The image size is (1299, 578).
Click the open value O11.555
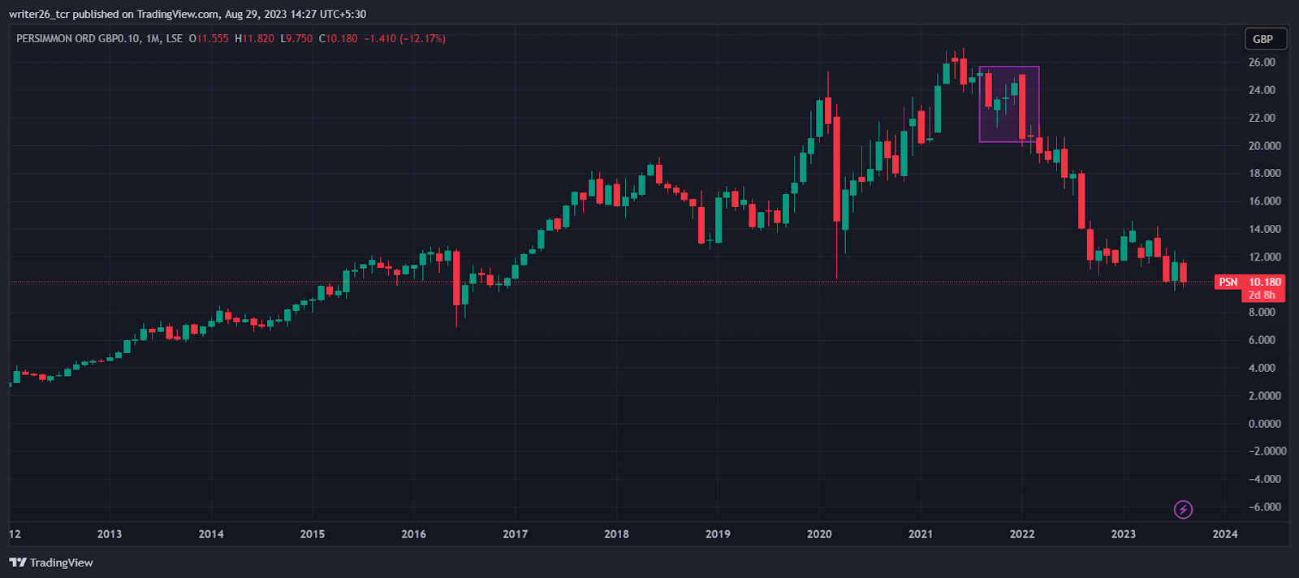pyautogui.click(x=209, y=38)
